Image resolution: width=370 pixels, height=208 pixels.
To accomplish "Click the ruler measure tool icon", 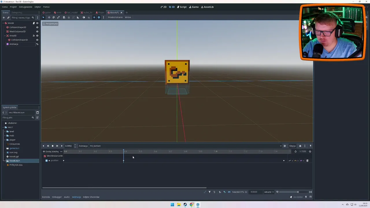I will pyautogui.click(x=78, y=17).
